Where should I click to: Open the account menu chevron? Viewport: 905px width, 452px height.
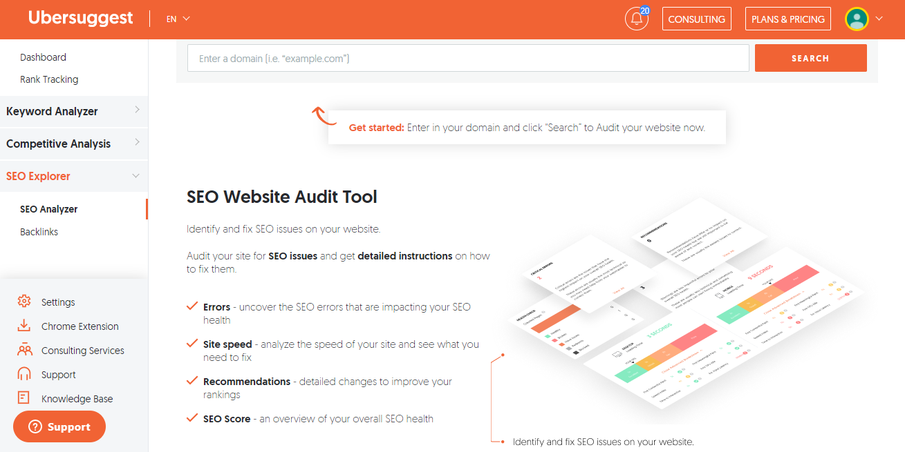(x=879, y=19)
